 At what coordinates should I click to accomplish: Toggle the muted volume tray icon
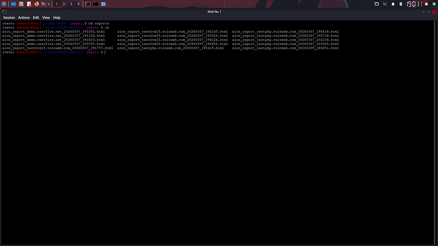click(x=385, y=4)
